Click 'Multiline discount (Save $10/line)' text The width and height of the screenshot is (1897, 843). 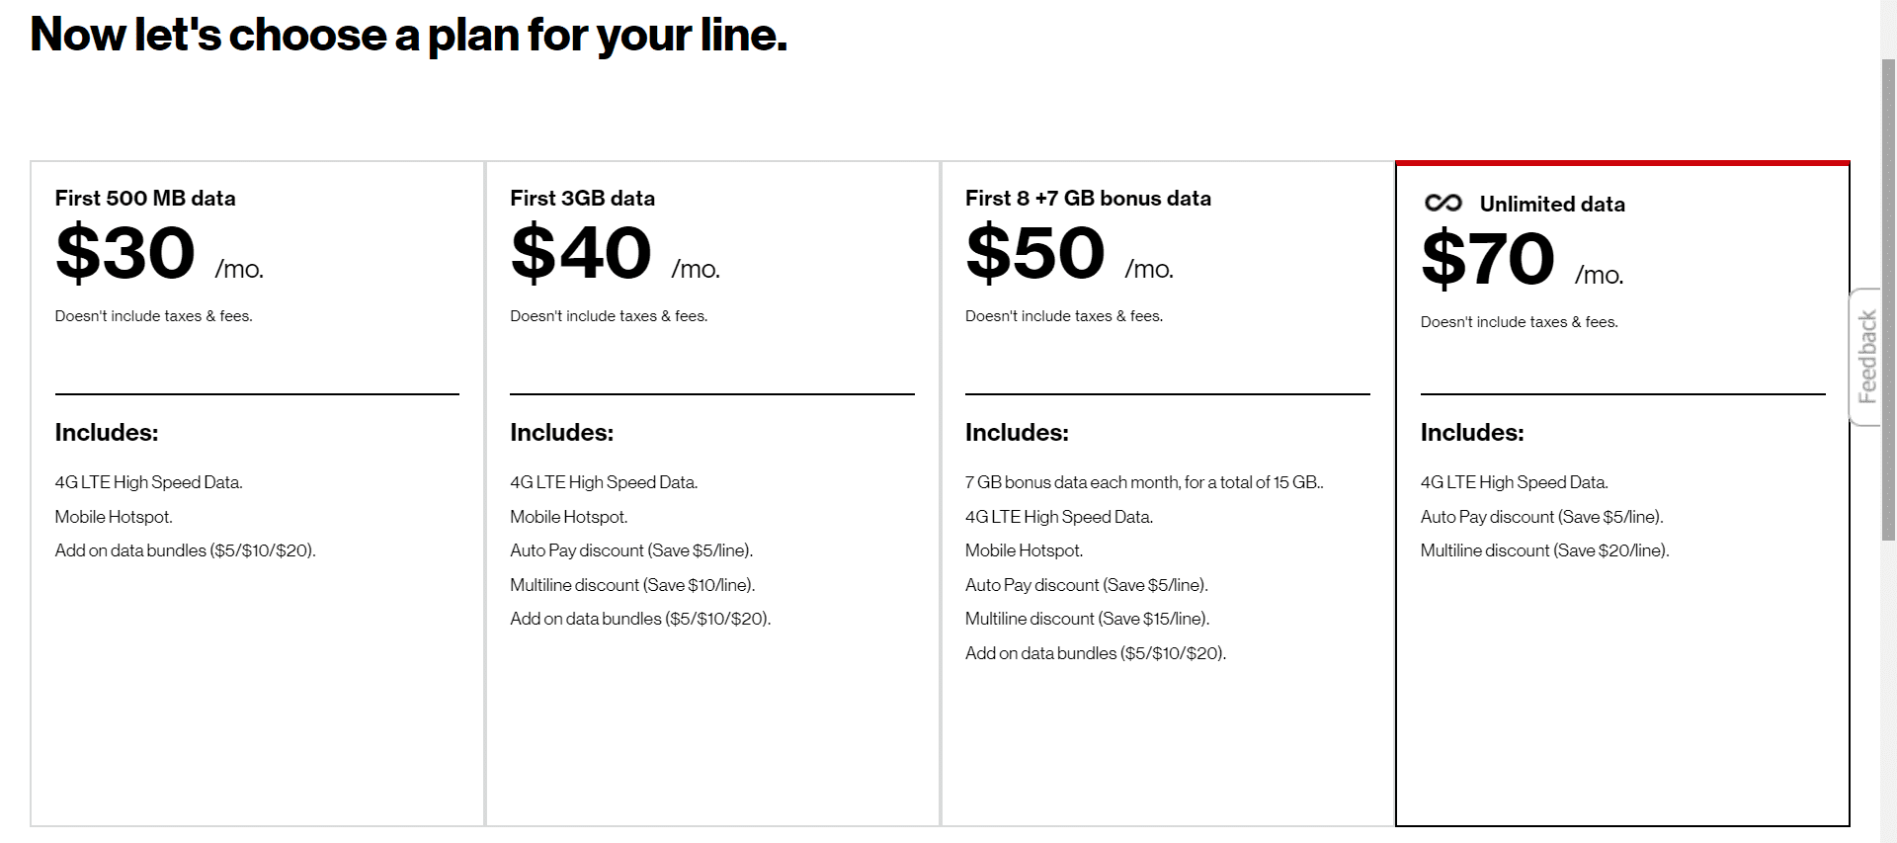tap(632, 585)
